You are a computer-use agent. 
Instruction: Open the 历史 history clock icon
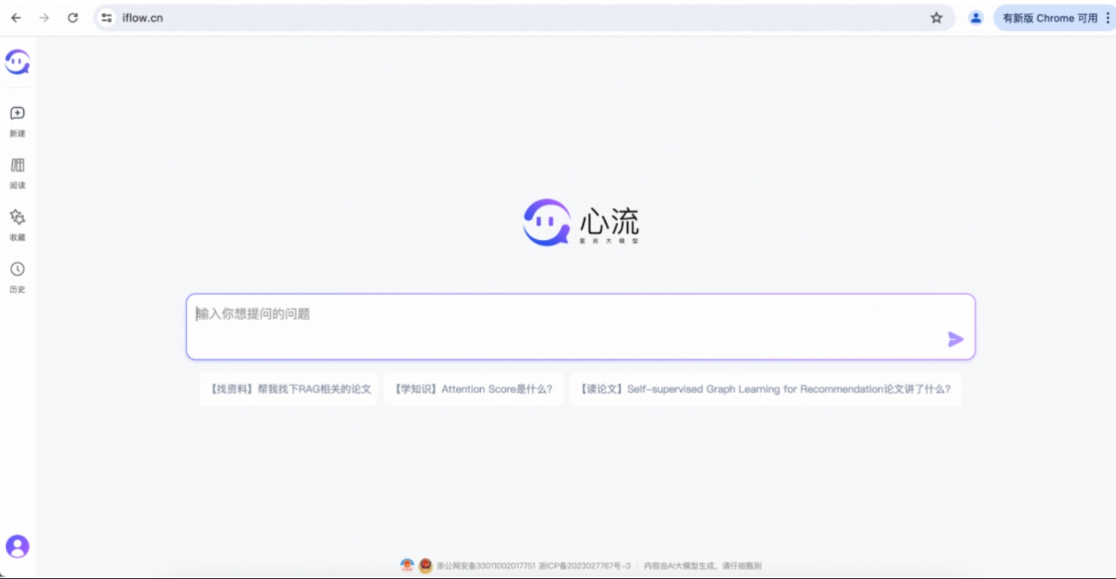point(17,269)
